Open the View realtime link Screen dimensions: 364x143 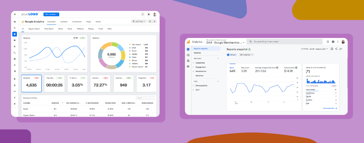[330, 108]
